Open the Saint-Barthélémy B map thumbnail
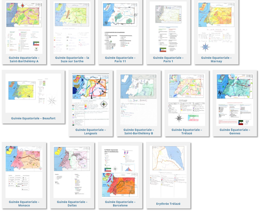The height and width of the screenshot is (211, 261). tap(139, 99)
